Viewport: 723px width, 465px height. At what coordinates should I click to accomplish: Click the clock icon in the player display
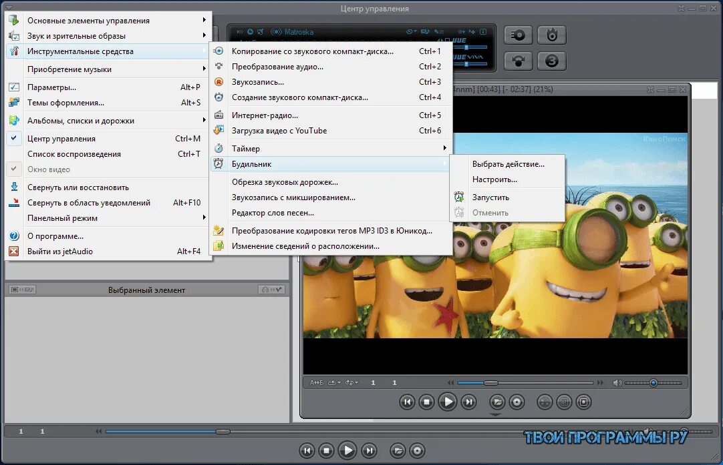pyautogui.click(x=250, y=32)
